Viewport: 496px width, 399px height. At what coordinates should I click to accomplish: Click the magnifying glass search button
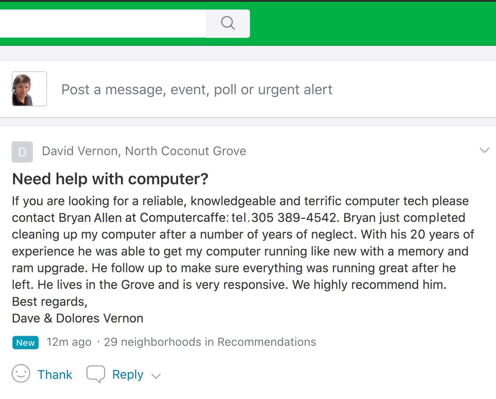coord(228,23)
